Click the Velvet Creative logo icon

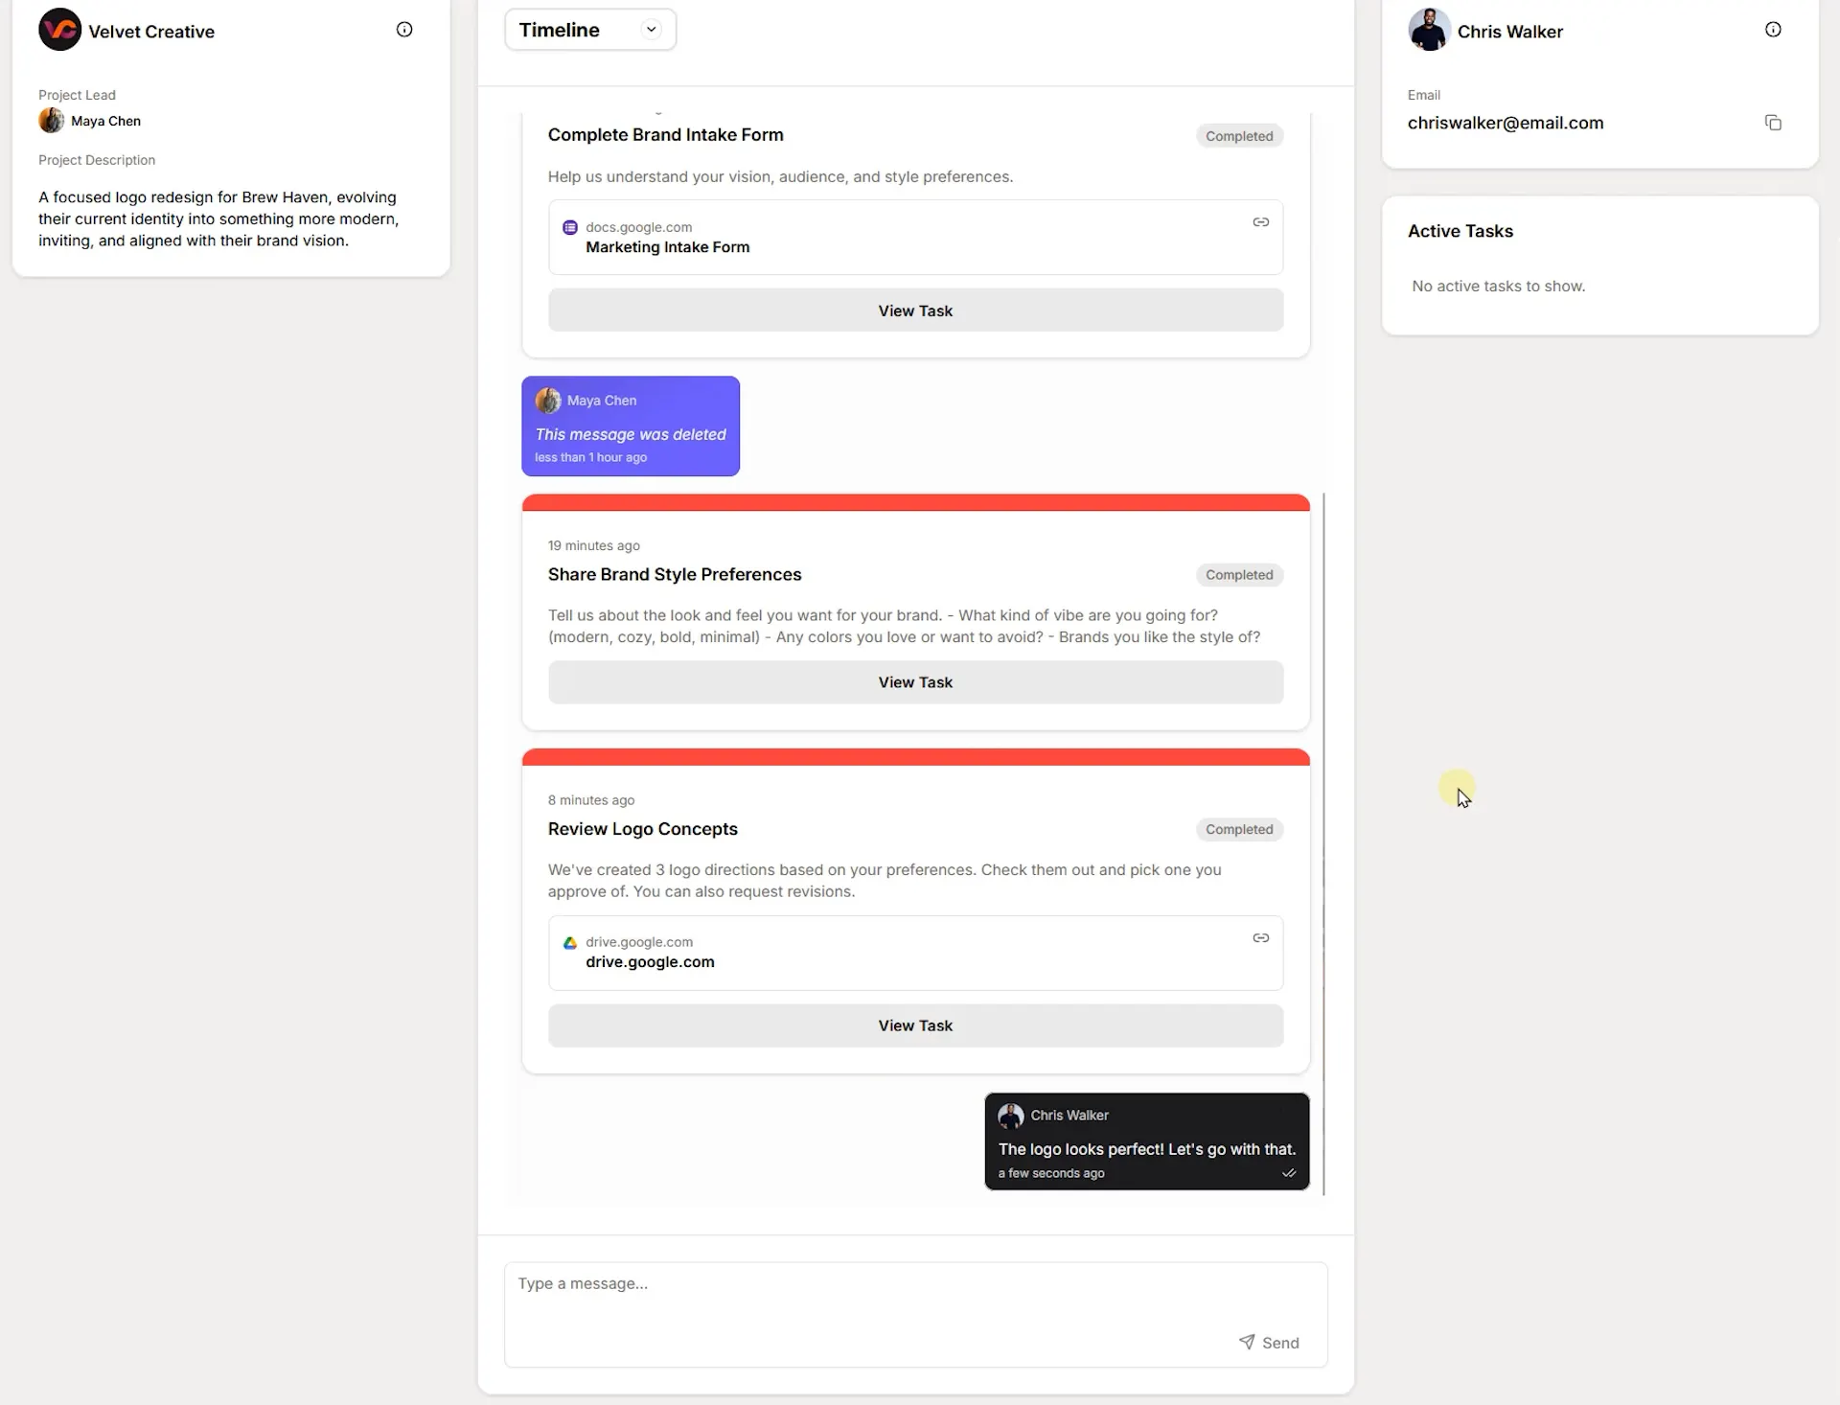coord(59,30)
